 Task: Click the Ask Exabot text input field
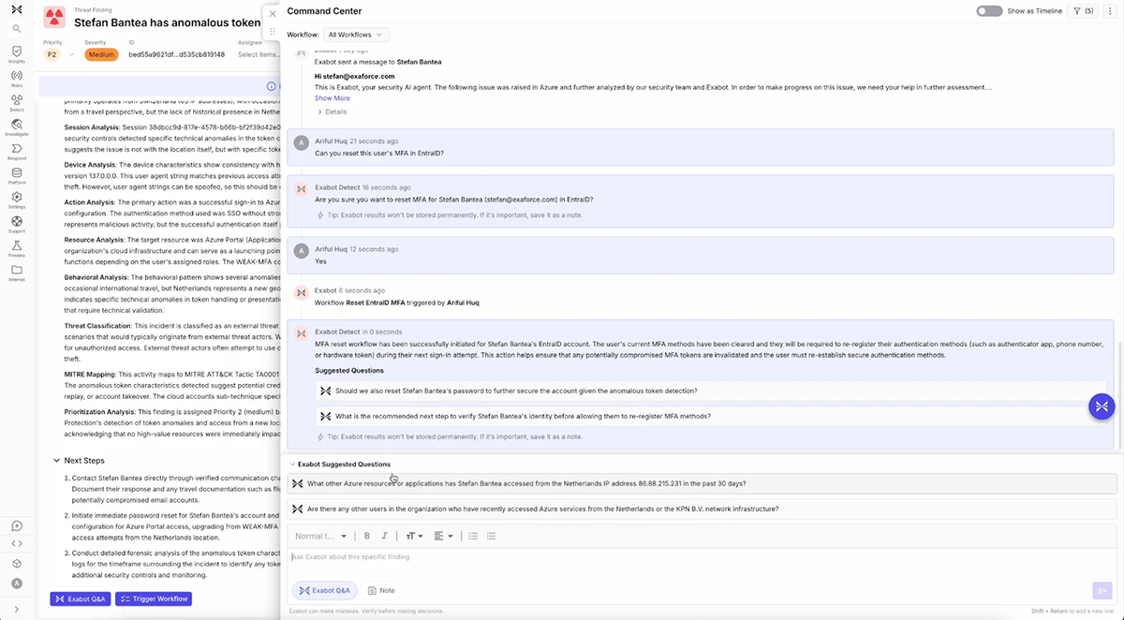click(x=656, y=557)
